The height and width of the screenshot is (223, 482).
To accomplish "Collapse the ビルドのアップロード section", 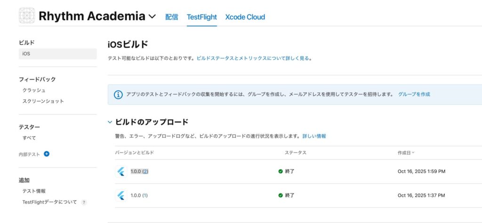I will [x=110, y=122].
